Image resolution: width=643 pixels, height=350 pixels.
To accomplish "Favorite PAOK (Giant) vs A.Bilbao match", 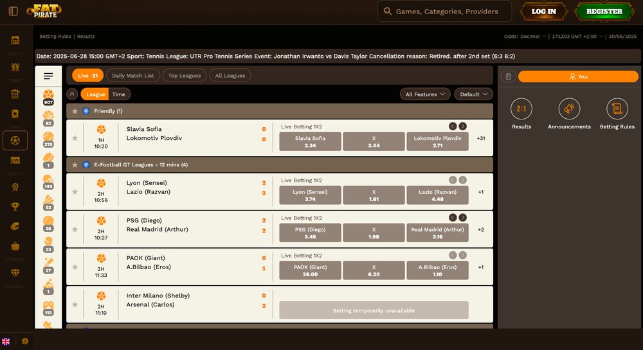I will point(75,267).
